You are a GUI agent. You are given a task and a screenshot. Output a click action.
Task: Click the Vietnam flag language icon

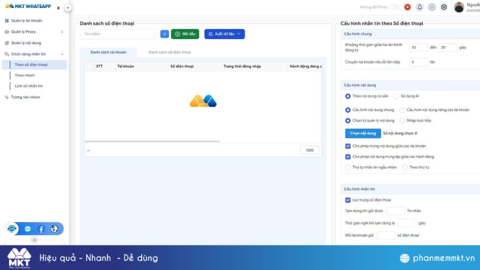point(407,7)
